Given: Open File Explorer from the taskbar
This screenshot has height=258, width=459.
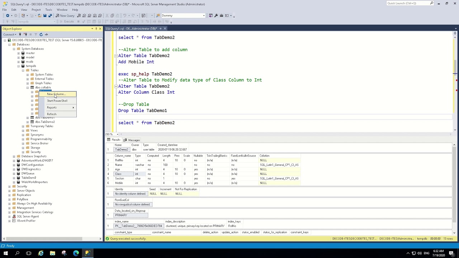Looking at the screenshot, I should tap(52, 253).
